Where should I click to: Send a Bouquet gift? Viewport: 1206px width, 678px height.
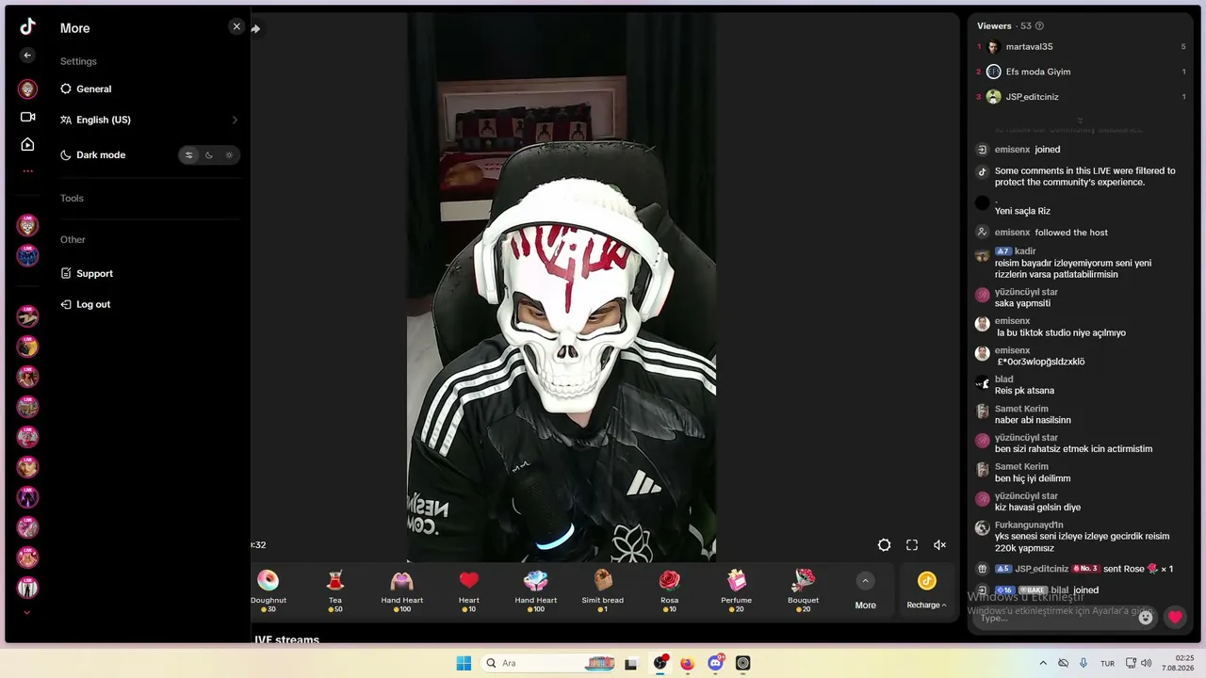(x=804, y=590)
